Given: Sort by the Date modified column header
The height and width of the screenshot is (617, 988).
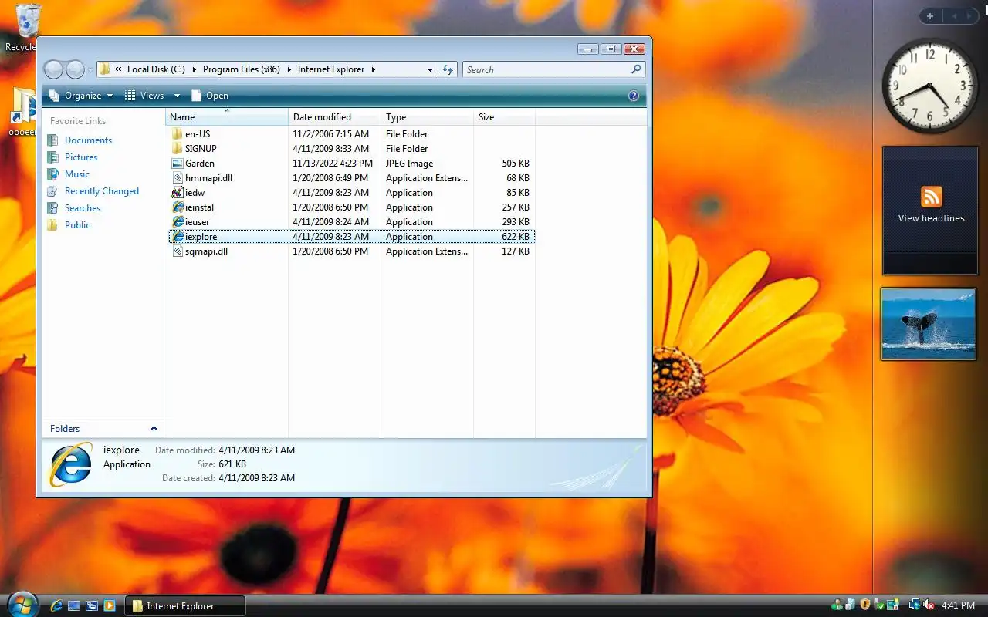Looking at the screenshot, I should (x=335, y=117).
